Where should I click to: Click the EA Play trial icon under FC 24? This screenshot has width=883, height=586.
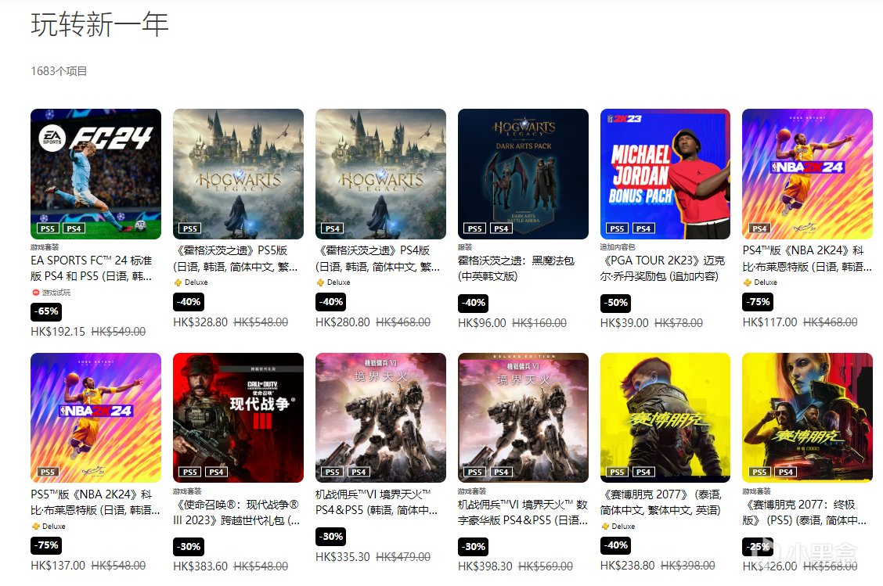point(36,293)
